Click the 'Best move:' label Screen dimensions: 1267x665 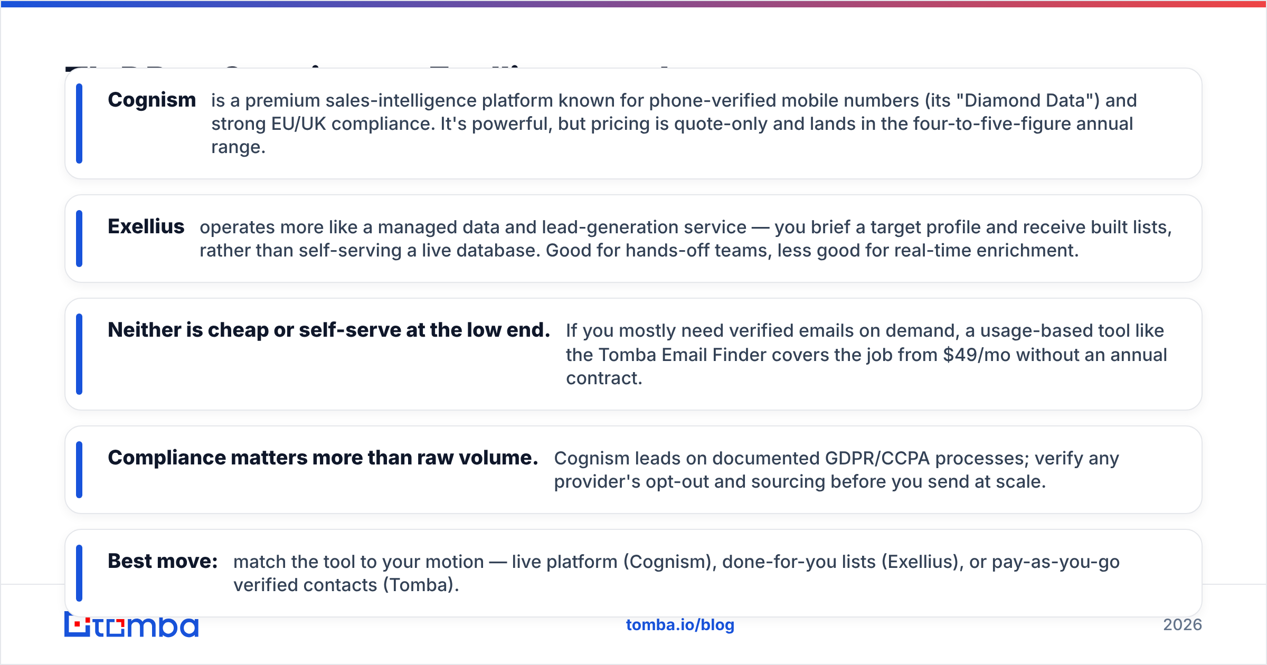click(163, 561)
